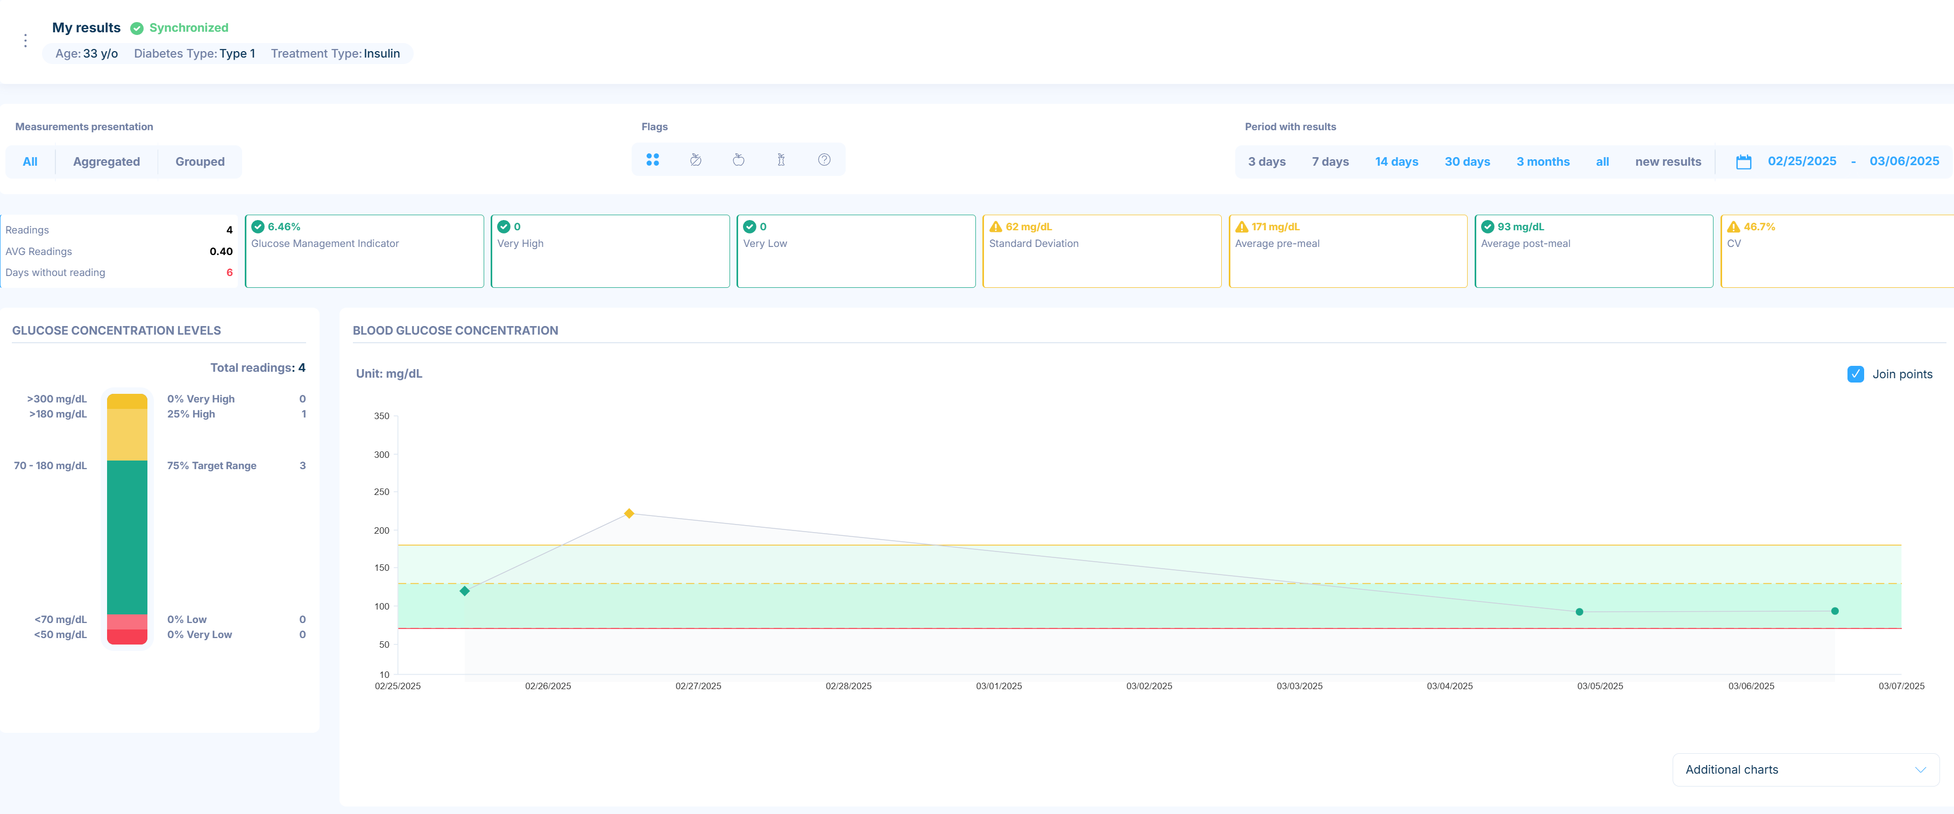Click the 'Treatment Type: Insulin' label
1954x814 pixels.
[335, 53]
